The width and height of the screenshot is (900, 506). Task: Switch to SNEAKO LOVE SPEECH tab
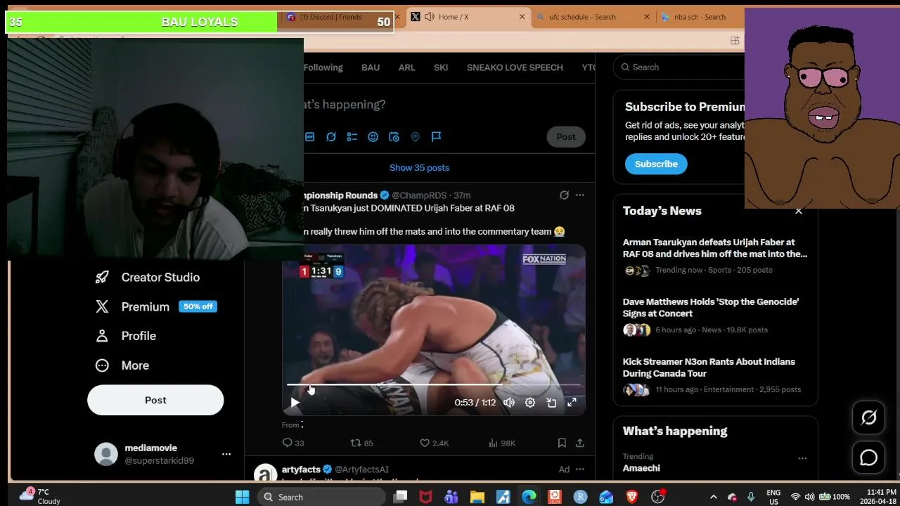point(515,67)
